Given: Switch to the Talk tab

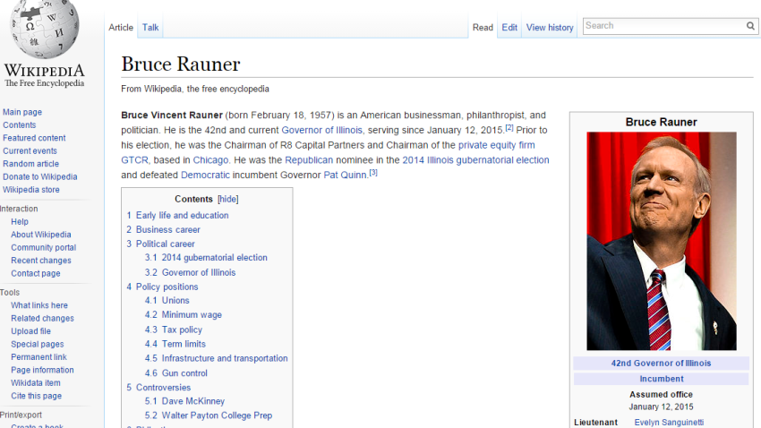Looking at the screenshot, I should click(150, 27).
